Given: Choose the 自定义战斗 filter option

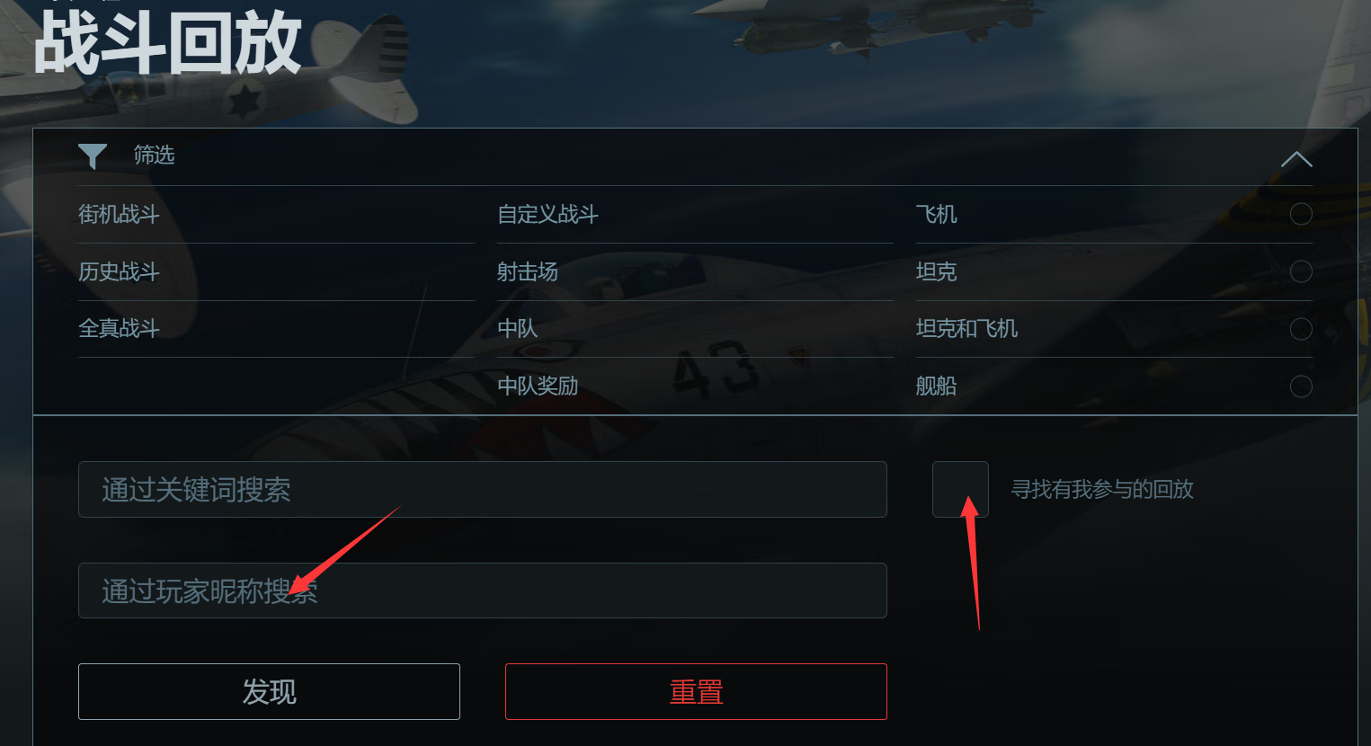Looking at the screenshot, I should point(548,214).
